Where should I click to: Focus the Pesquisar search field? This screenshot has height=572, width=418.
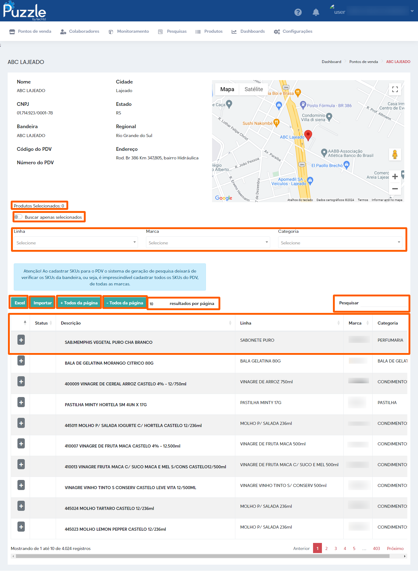coord(384,303)
